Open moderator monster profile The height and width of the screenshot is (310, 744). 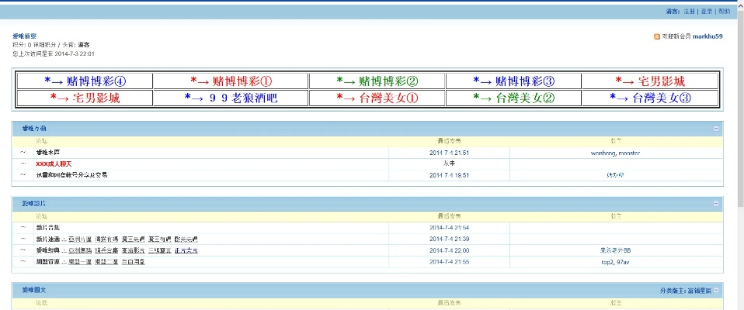(x=630, y=153)
